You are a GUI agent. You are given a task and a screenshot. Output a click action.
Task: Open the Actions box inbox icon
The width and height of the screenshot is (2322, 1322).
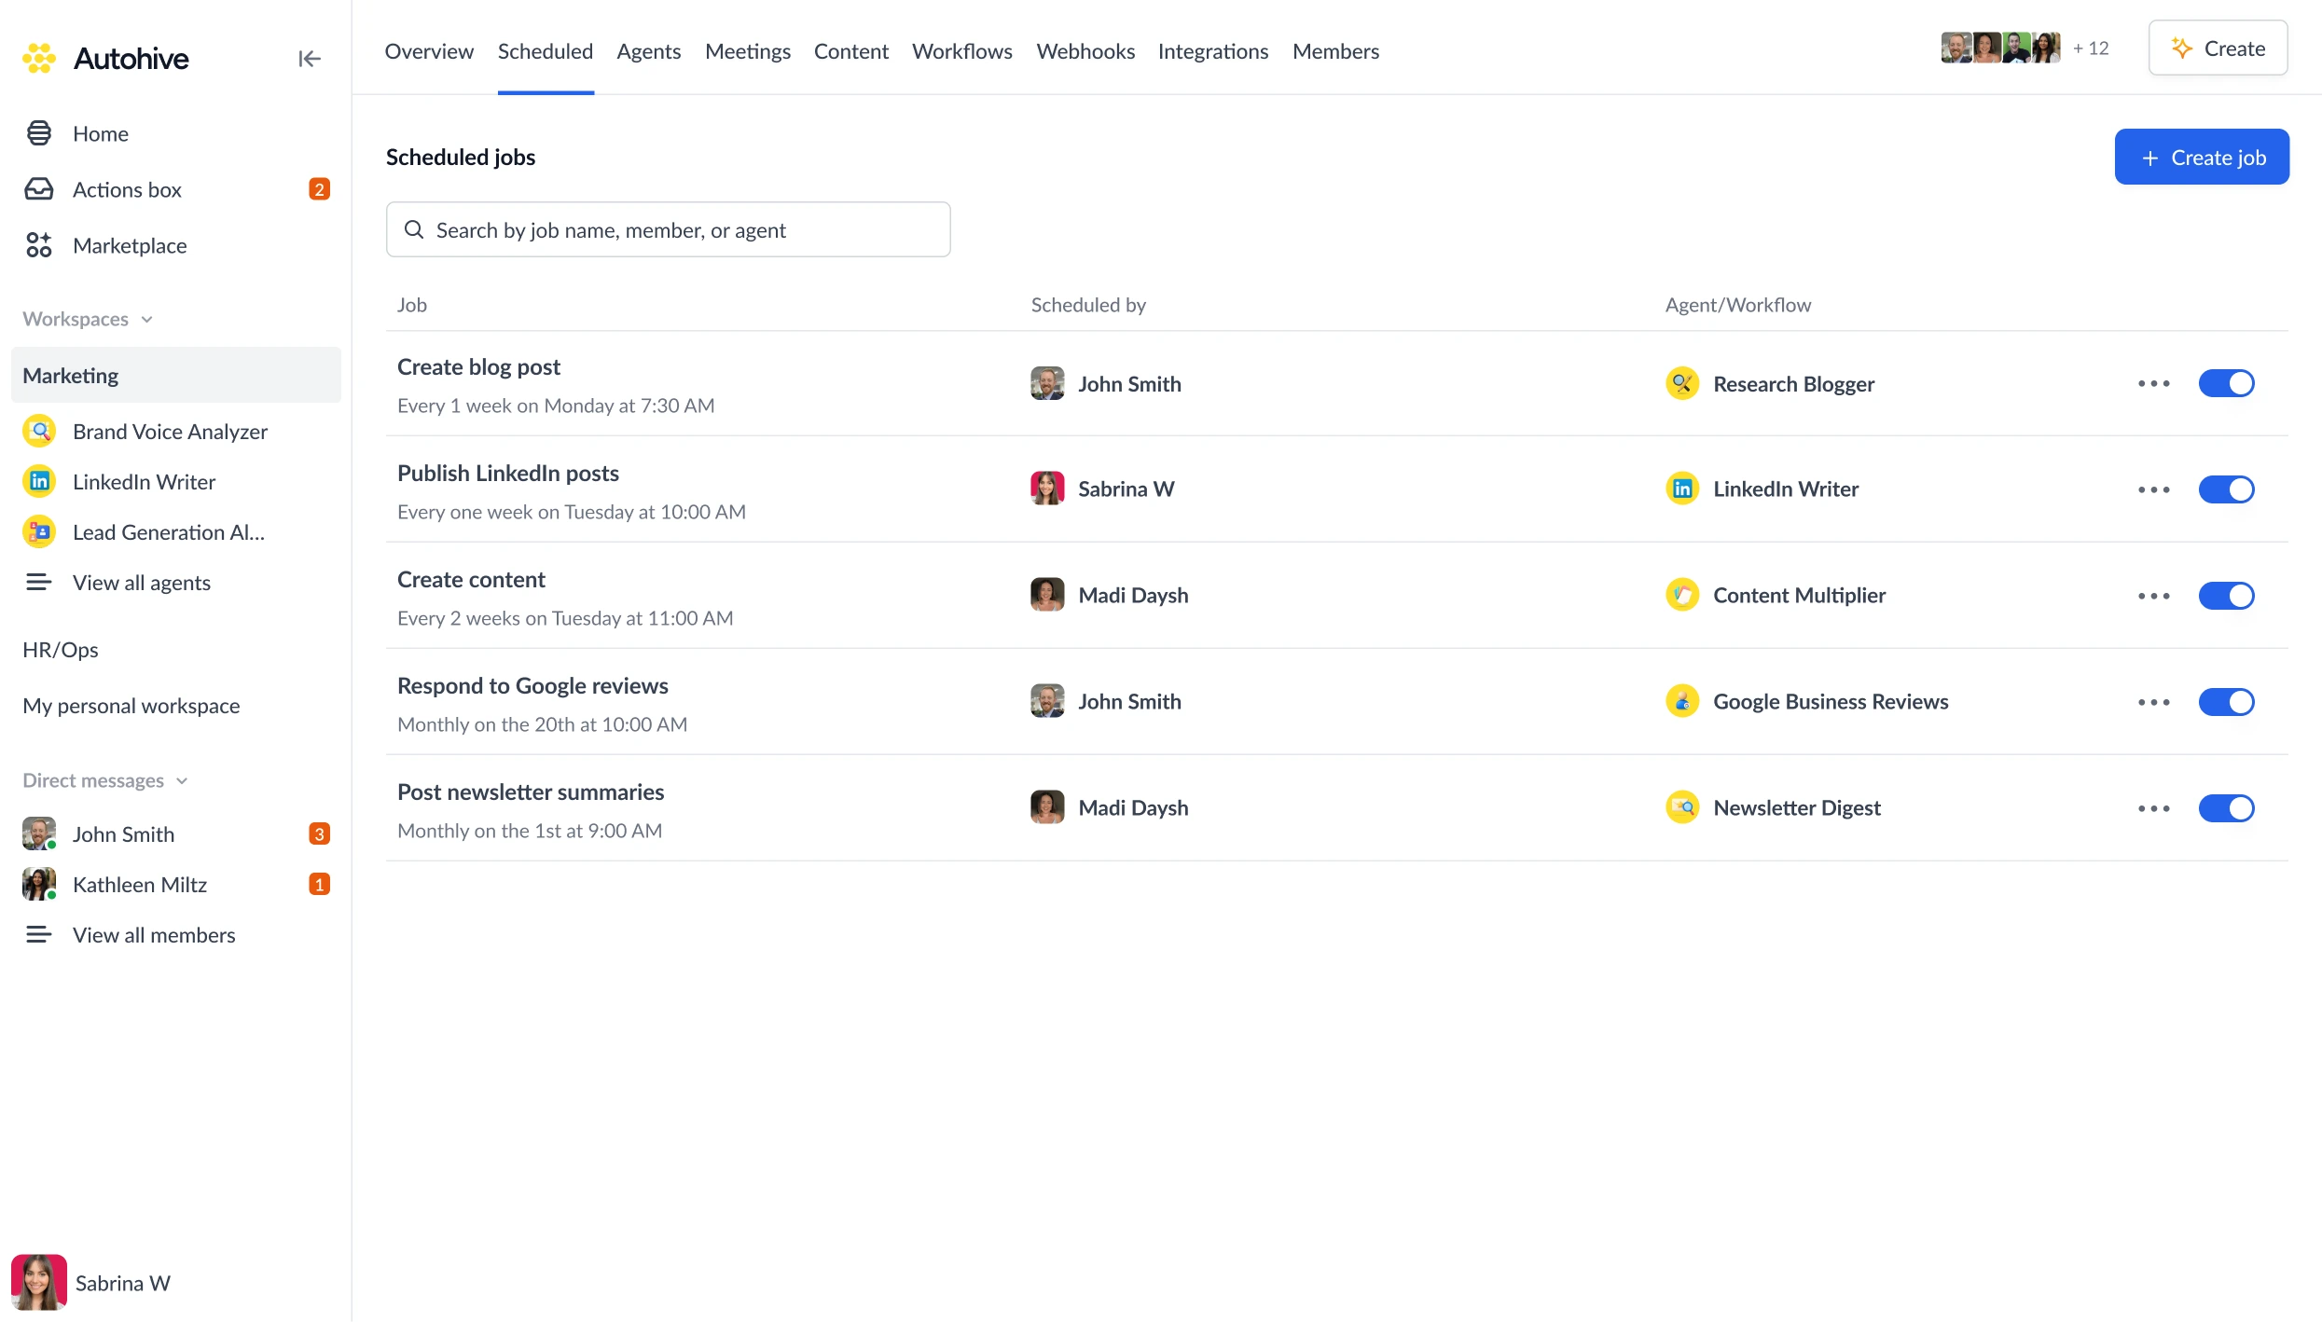(39, 189)
